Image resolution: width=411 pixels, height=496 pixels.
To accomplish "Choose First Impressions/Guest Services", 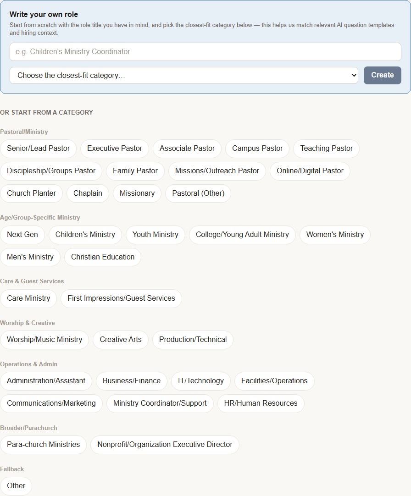I will (x=121, y=298).
